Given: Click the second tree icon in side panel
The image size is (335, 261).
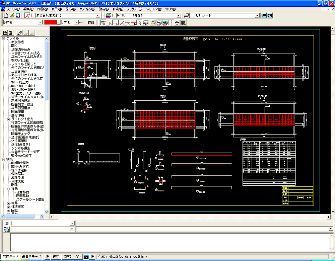Looking at the screenshot, I should tap(11, 33).
